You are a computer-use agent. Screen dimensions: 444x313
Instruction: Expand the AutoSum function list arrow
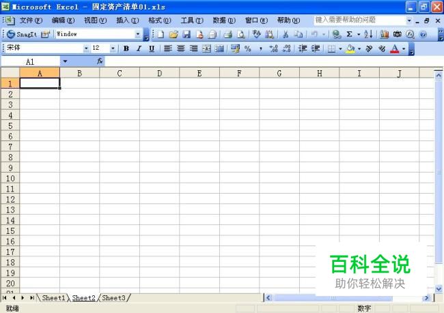359,35
